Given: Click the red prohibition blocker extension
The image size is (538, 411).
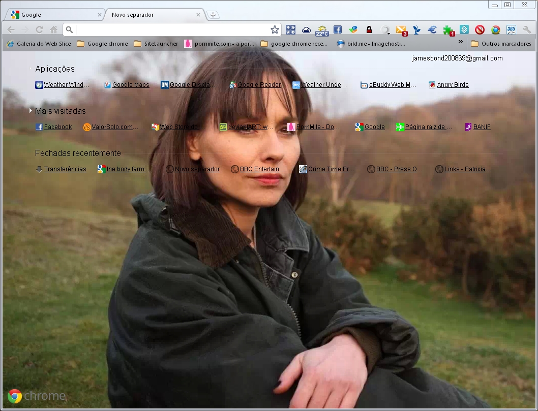Looking at the screenshot, I should tap(480, 30).
